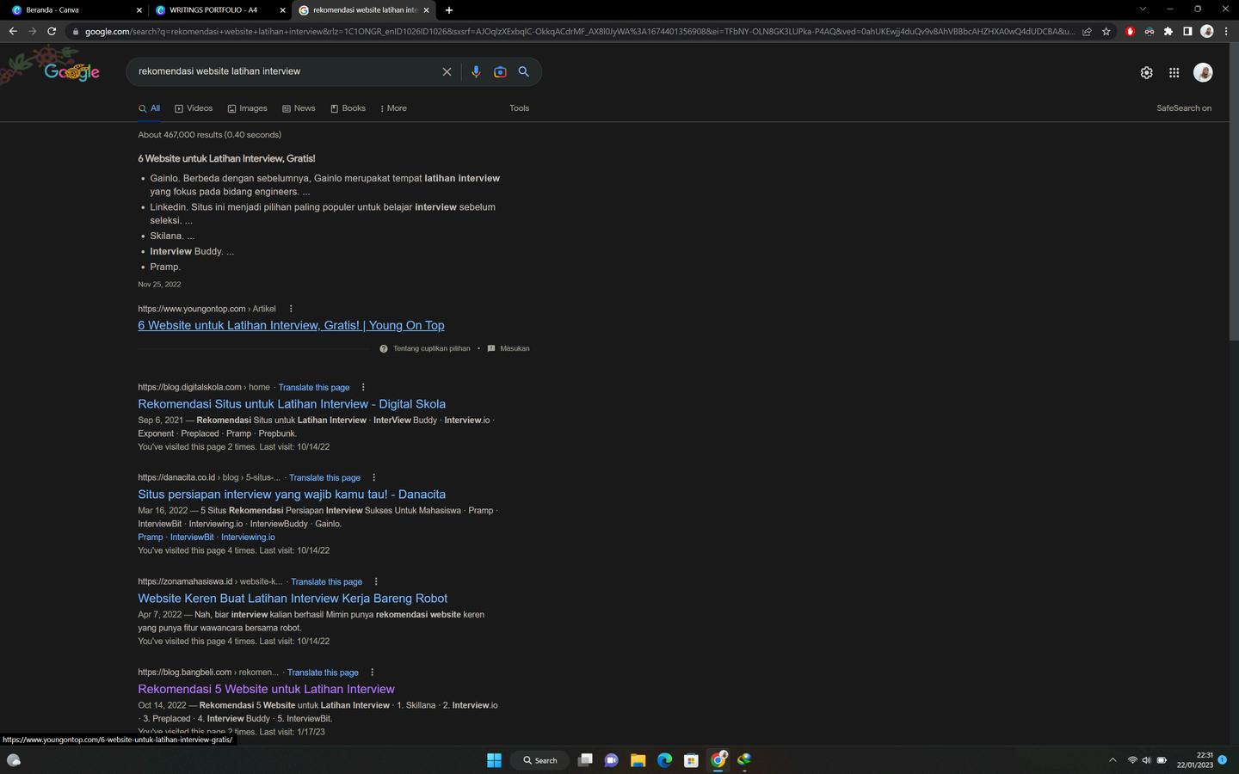Select the News search tab
The height and width of the screenshot is (774, 1239).
pyautogui.click(x=299, y=108)
